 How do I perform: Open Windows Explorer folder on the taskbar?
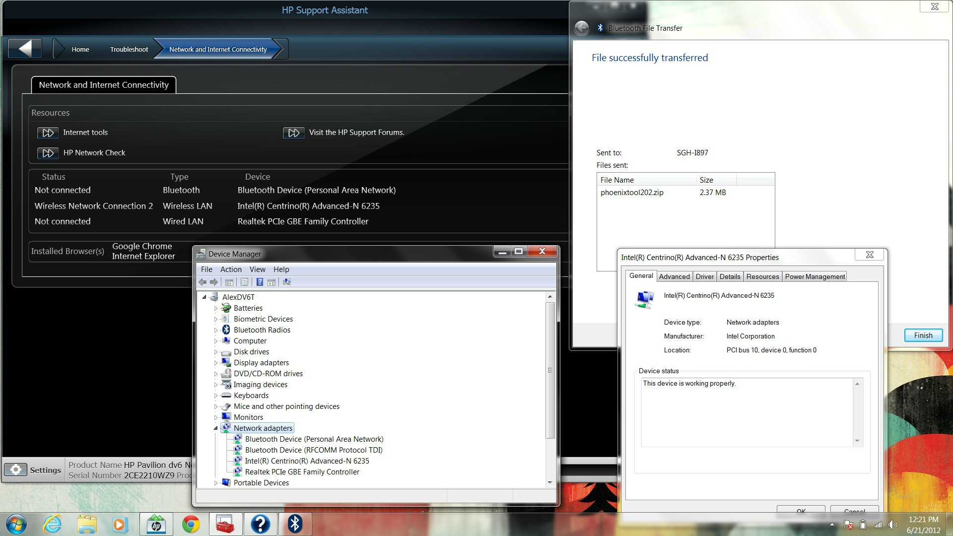[x=87, y=524]
